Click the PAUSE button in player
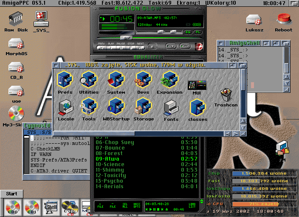299x217 pixels. [121, 48]
